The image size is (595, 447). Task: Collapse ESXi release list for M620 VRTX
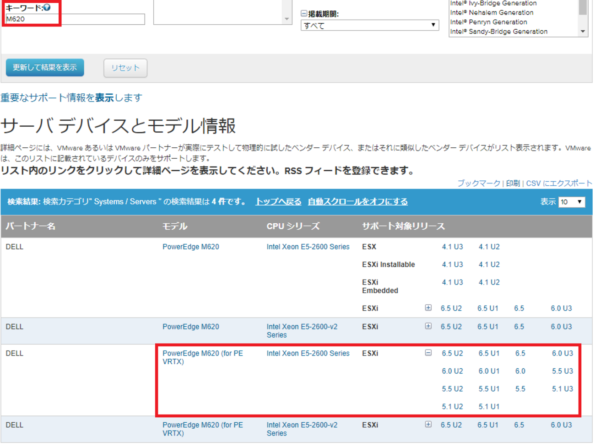(428, 353)
